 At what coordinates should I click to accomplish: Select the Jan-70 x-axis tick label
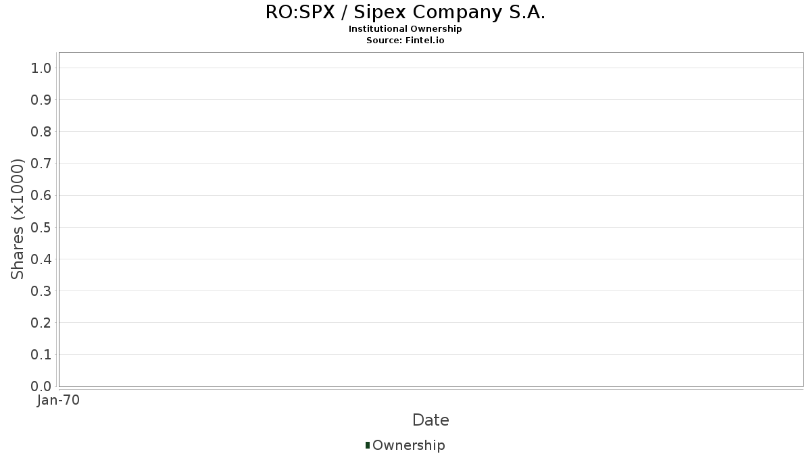pos(58,401)
